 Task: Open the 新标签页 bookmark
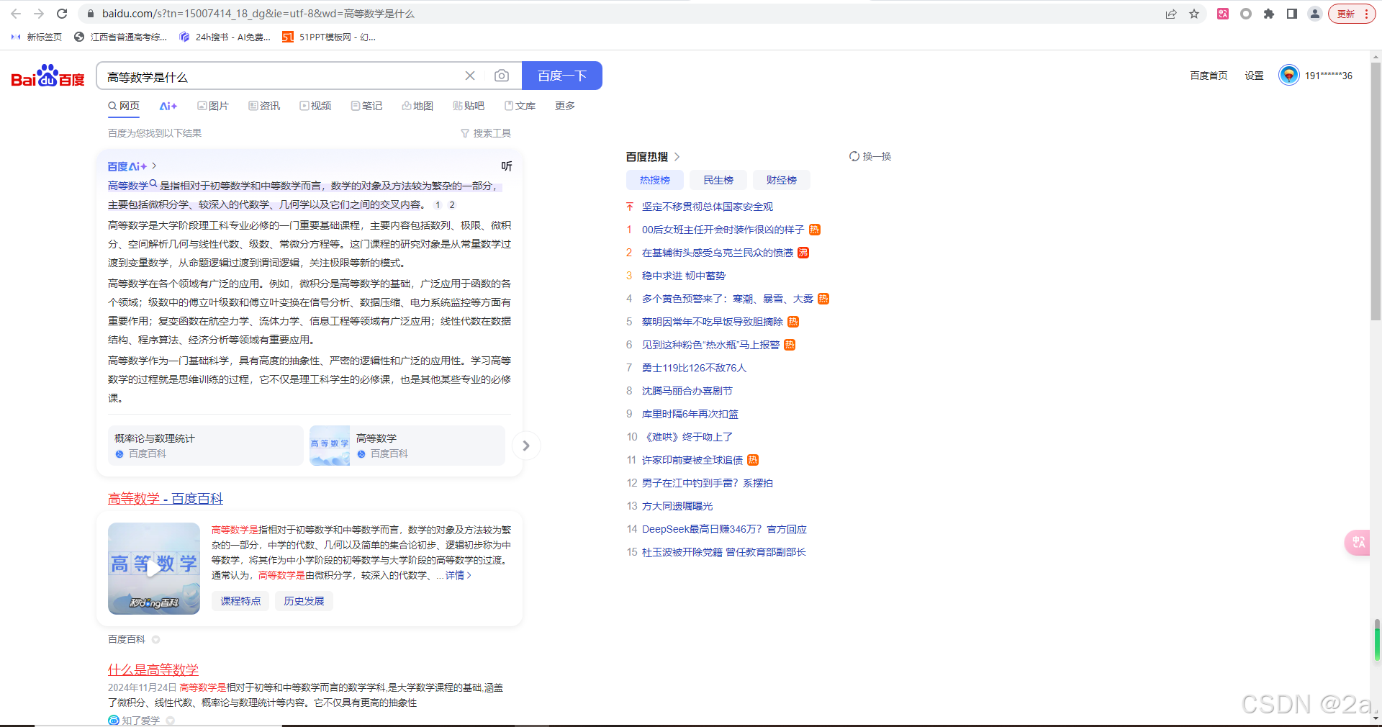pyautogui.click(x=36, y=37)
